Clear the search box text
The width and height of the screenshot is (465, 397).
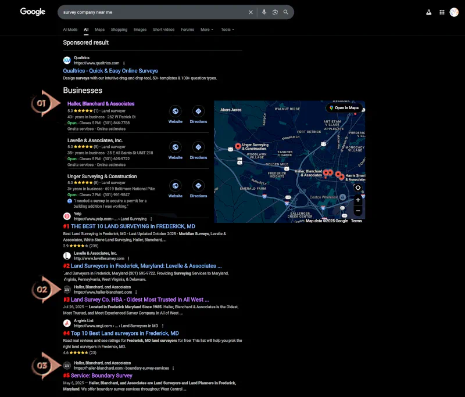251,12
